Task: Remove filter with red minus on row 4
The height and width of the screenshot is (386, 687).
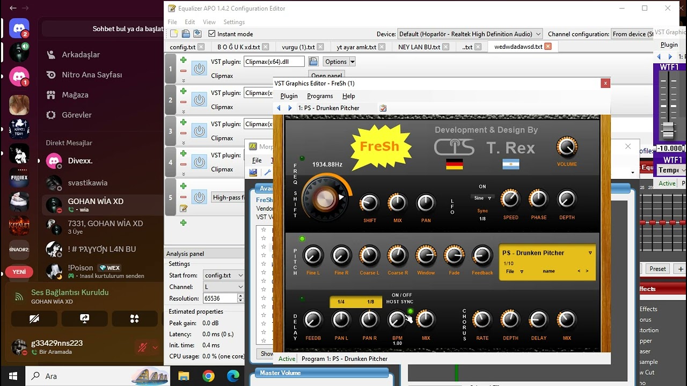Action: 184,164
